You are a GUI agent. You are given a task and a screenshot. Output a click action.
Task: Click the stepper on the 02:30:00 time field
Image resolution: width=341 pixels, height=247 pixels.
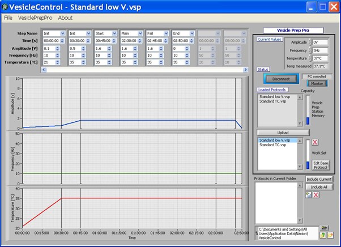tap(139, 41)
